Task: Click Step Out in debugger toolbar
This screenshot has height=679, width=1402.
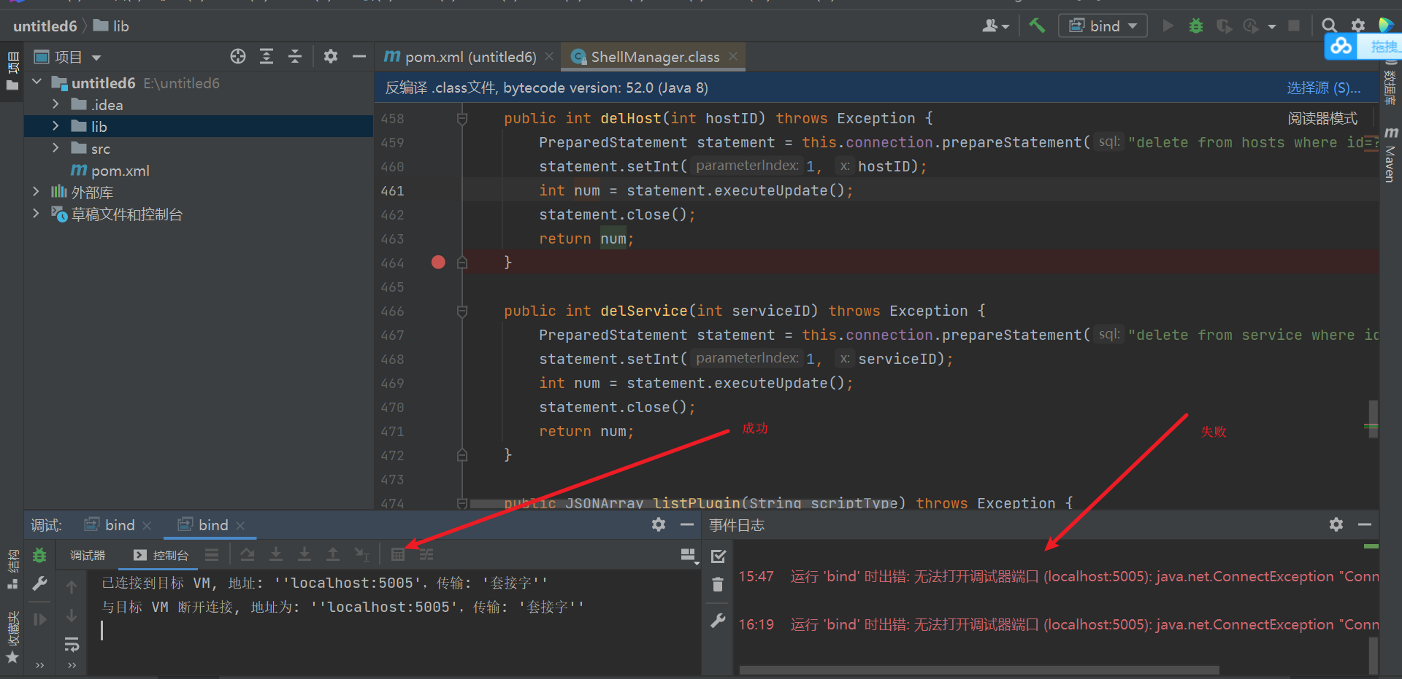Action: [333, 555]
